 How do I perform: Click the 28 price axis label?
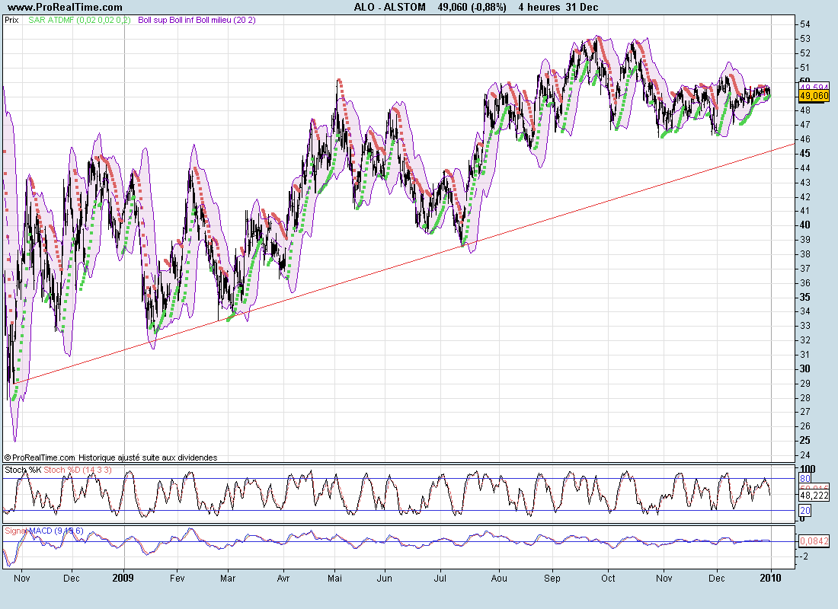click(805, 398)
